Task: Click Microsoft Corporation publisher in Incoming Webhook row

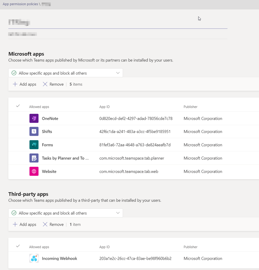Action: point(203,258)
